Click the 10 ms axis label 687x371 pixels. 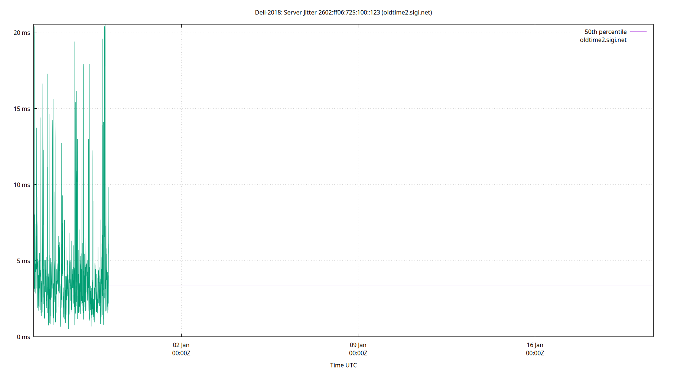point(22,185)
